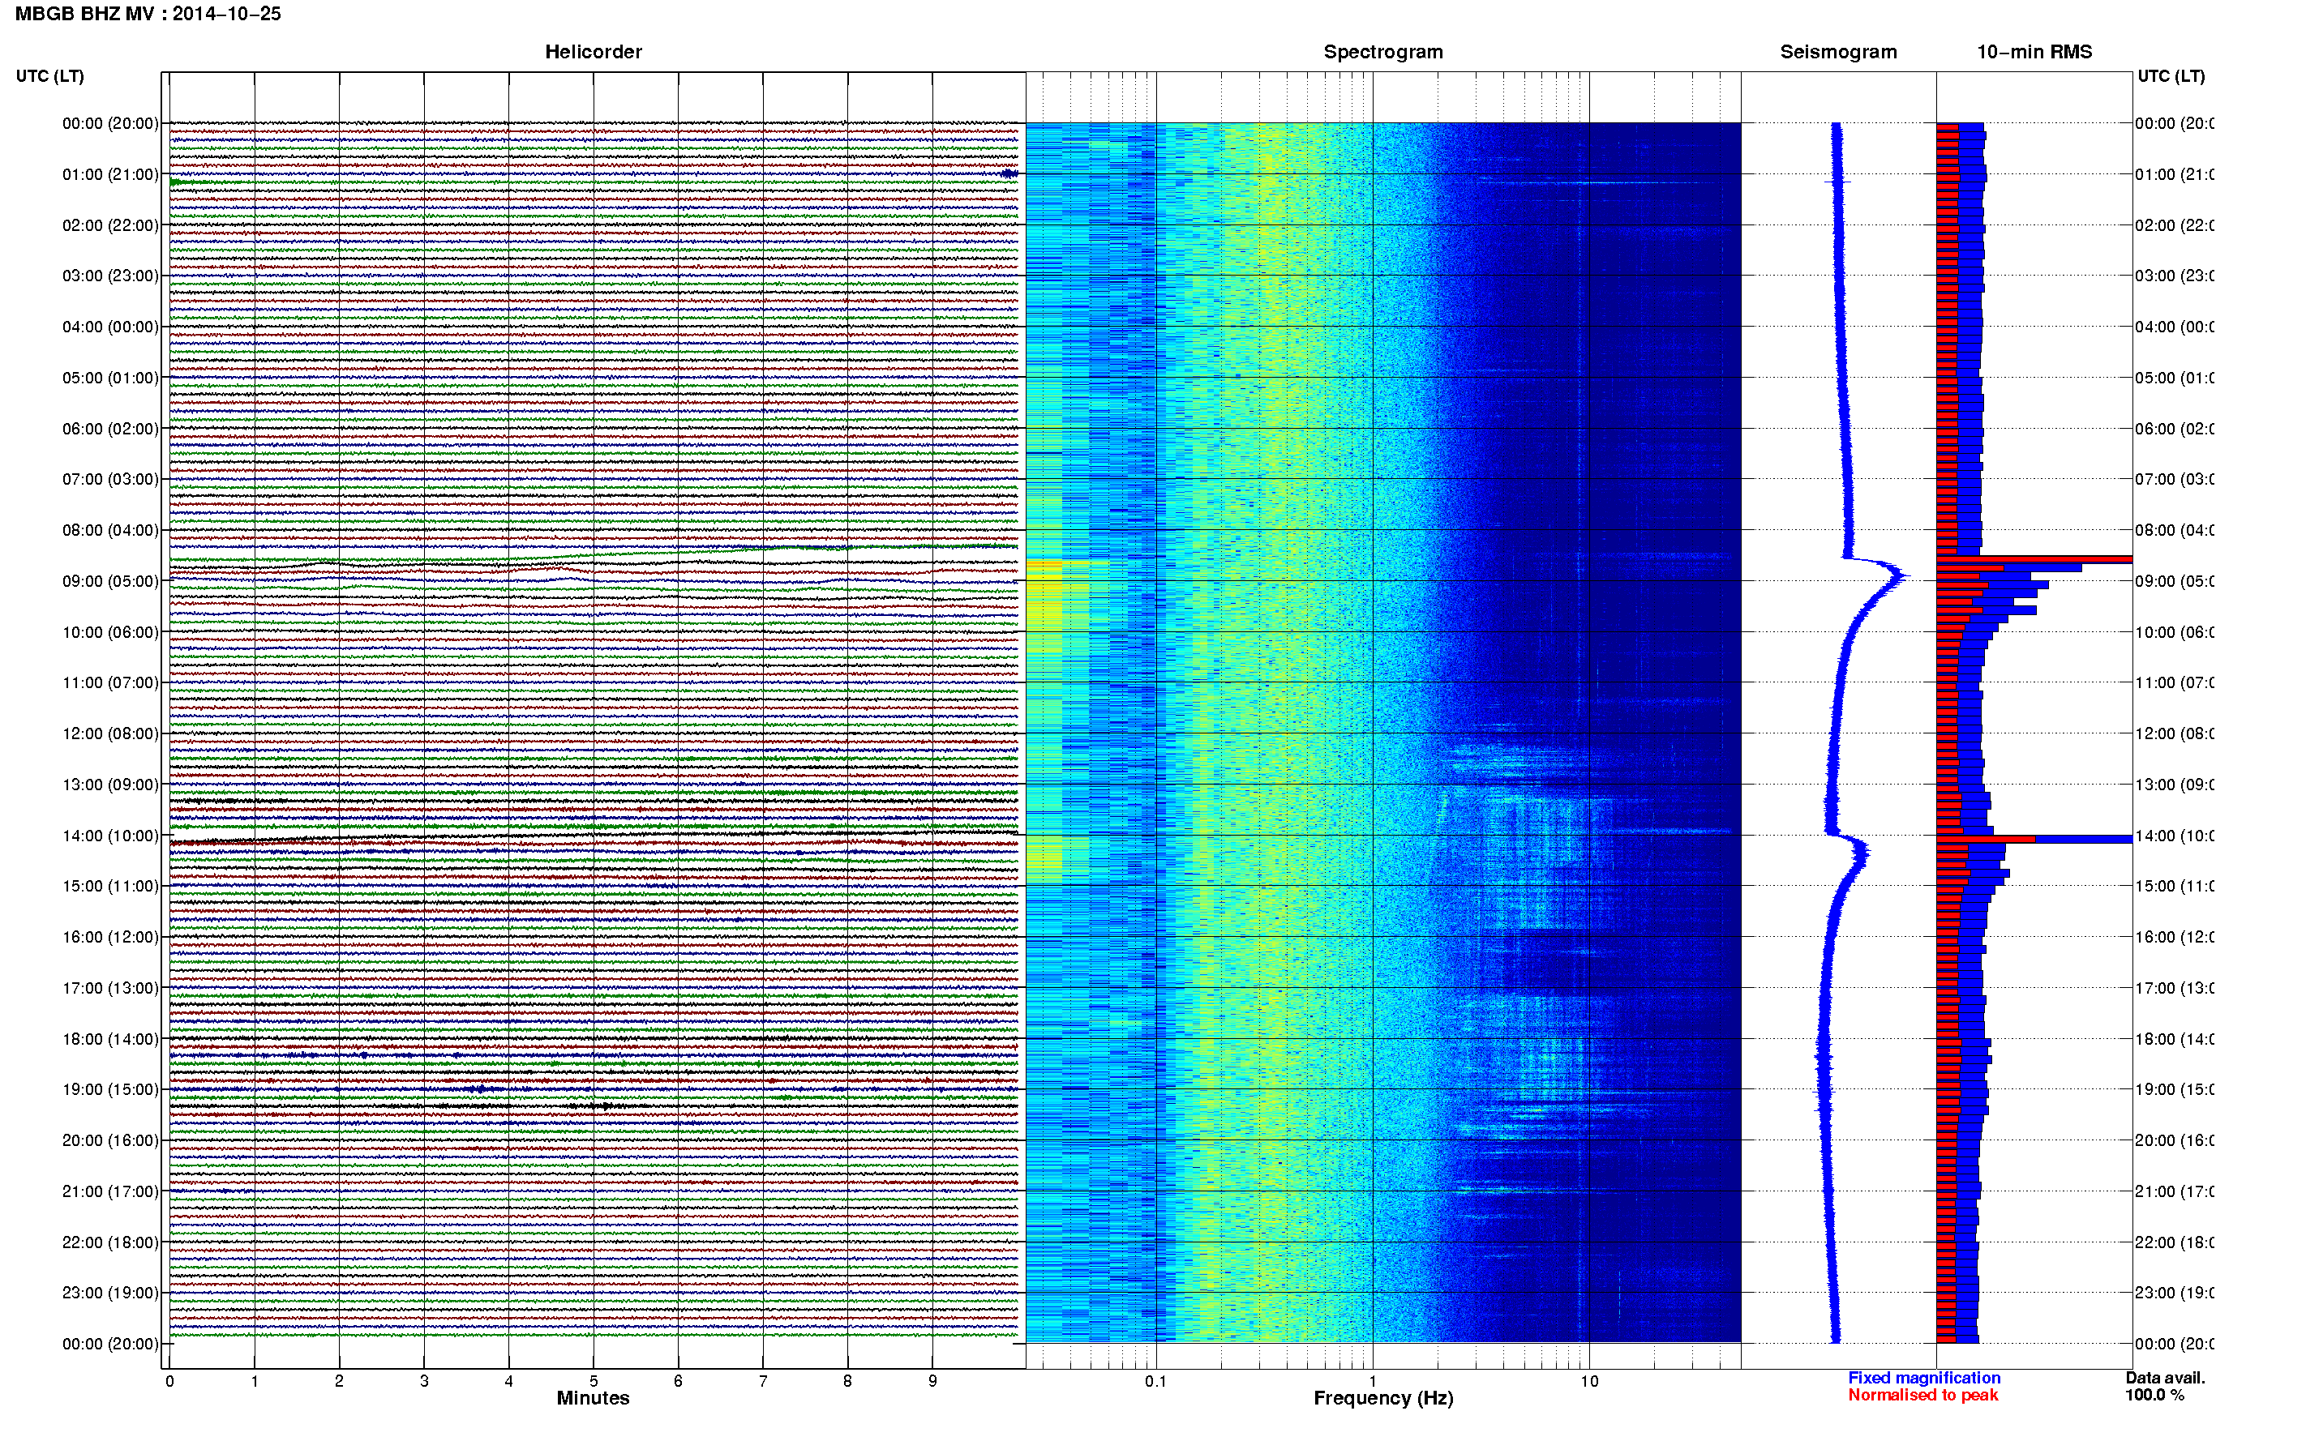Viewport: 2306px width, 1441px height.
Task: Click the 14:00 (10:00) time label on Helicorder axis
Action: click(x=110, y=836)
